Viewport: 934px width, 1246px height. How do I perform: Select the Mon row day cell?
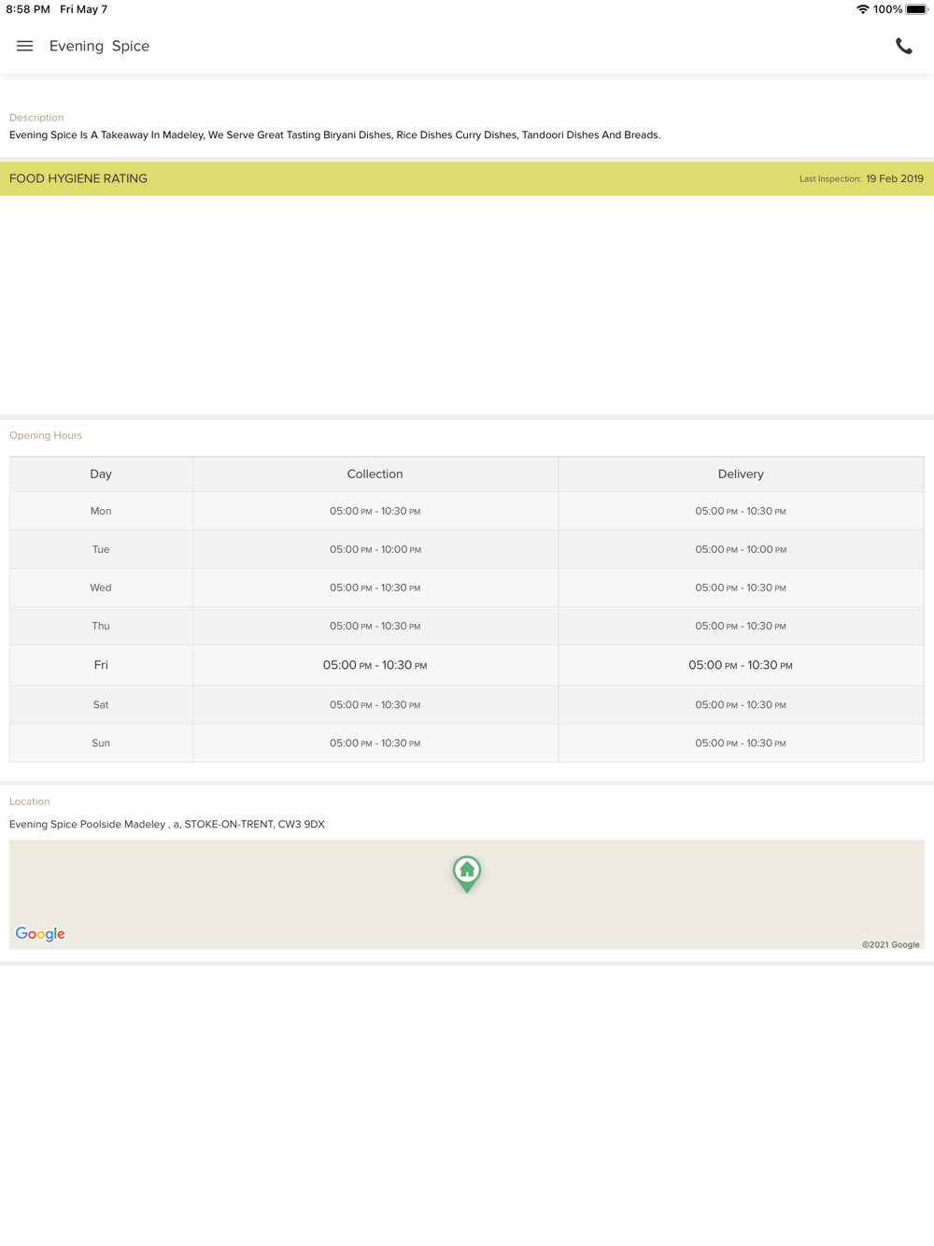101,511
